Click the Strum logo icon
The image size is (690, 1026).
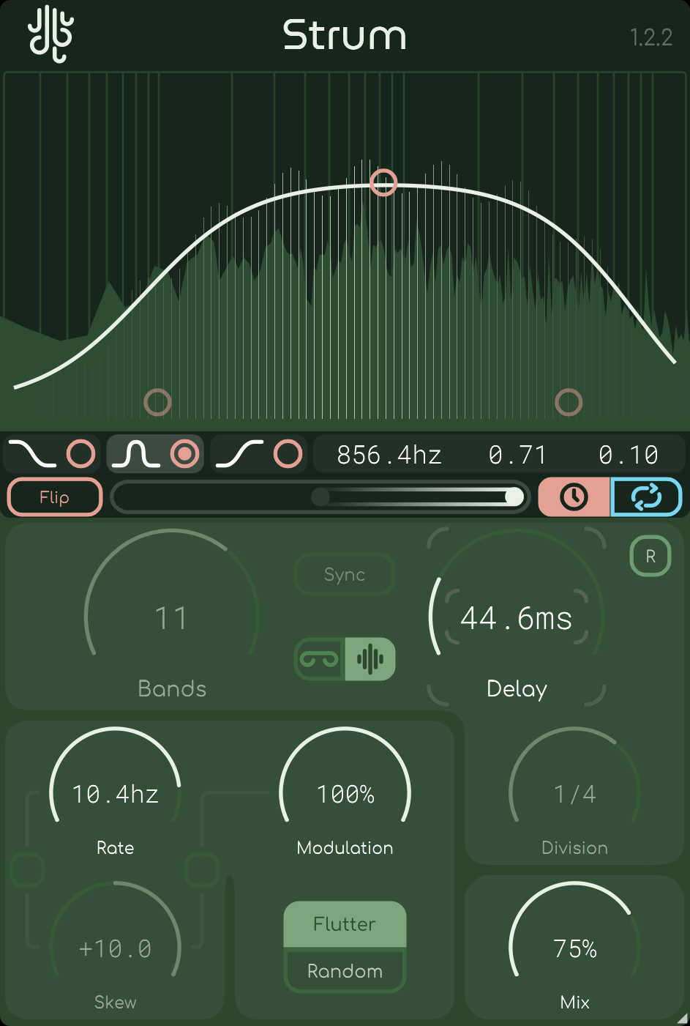[x=50, y=34]
